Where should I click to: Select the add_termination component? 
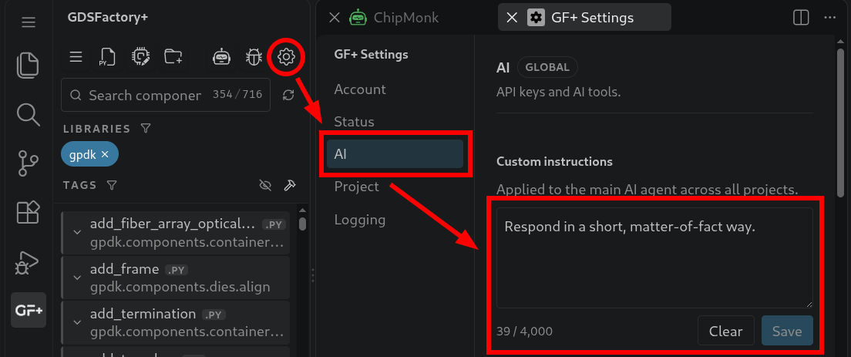[175, 323]
